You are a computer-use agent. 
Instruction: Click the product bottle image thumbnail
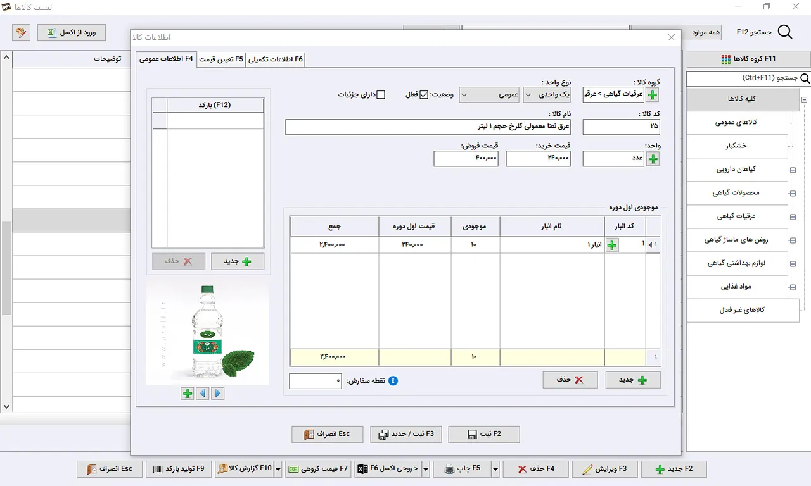[x=208, y=334]
